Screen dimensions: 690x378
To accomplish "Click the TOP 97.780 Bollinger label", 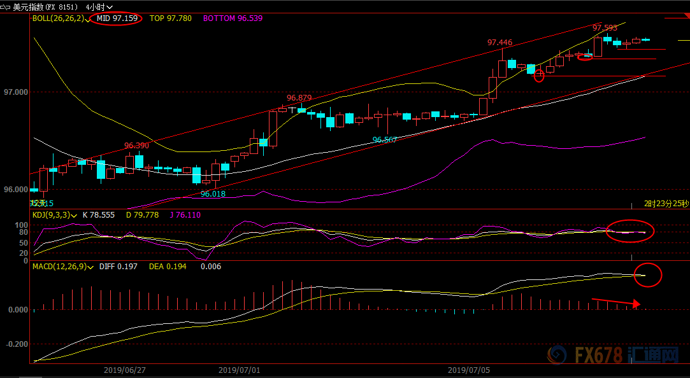I will click(171, 18).
